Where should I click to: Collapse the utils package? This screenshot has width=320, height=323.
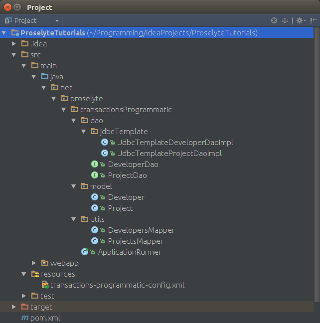74,219
